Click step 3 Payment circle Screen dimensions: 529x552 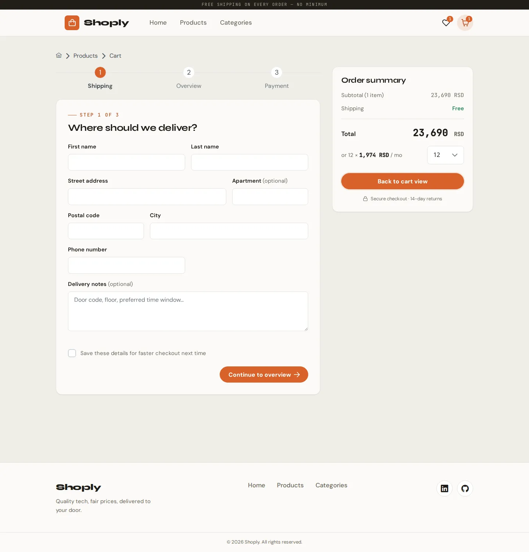[x=277, y=72]
